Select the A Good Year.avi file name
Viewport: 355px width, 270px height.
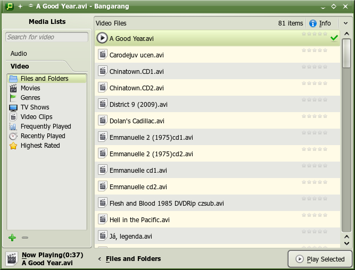click(x=131, y=39)
